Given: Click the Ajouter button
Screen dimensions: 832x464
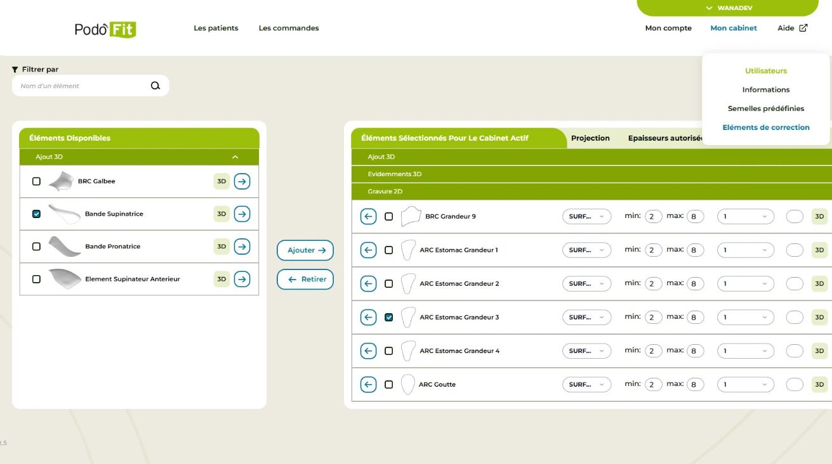Looking at the screenshot, I should click(x=305, y=250).
